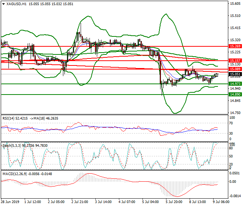The height and width of the screenshot is (206, 243).
Task: Select the red 15.269 resistance price label
Action: (x=235, y=46)
